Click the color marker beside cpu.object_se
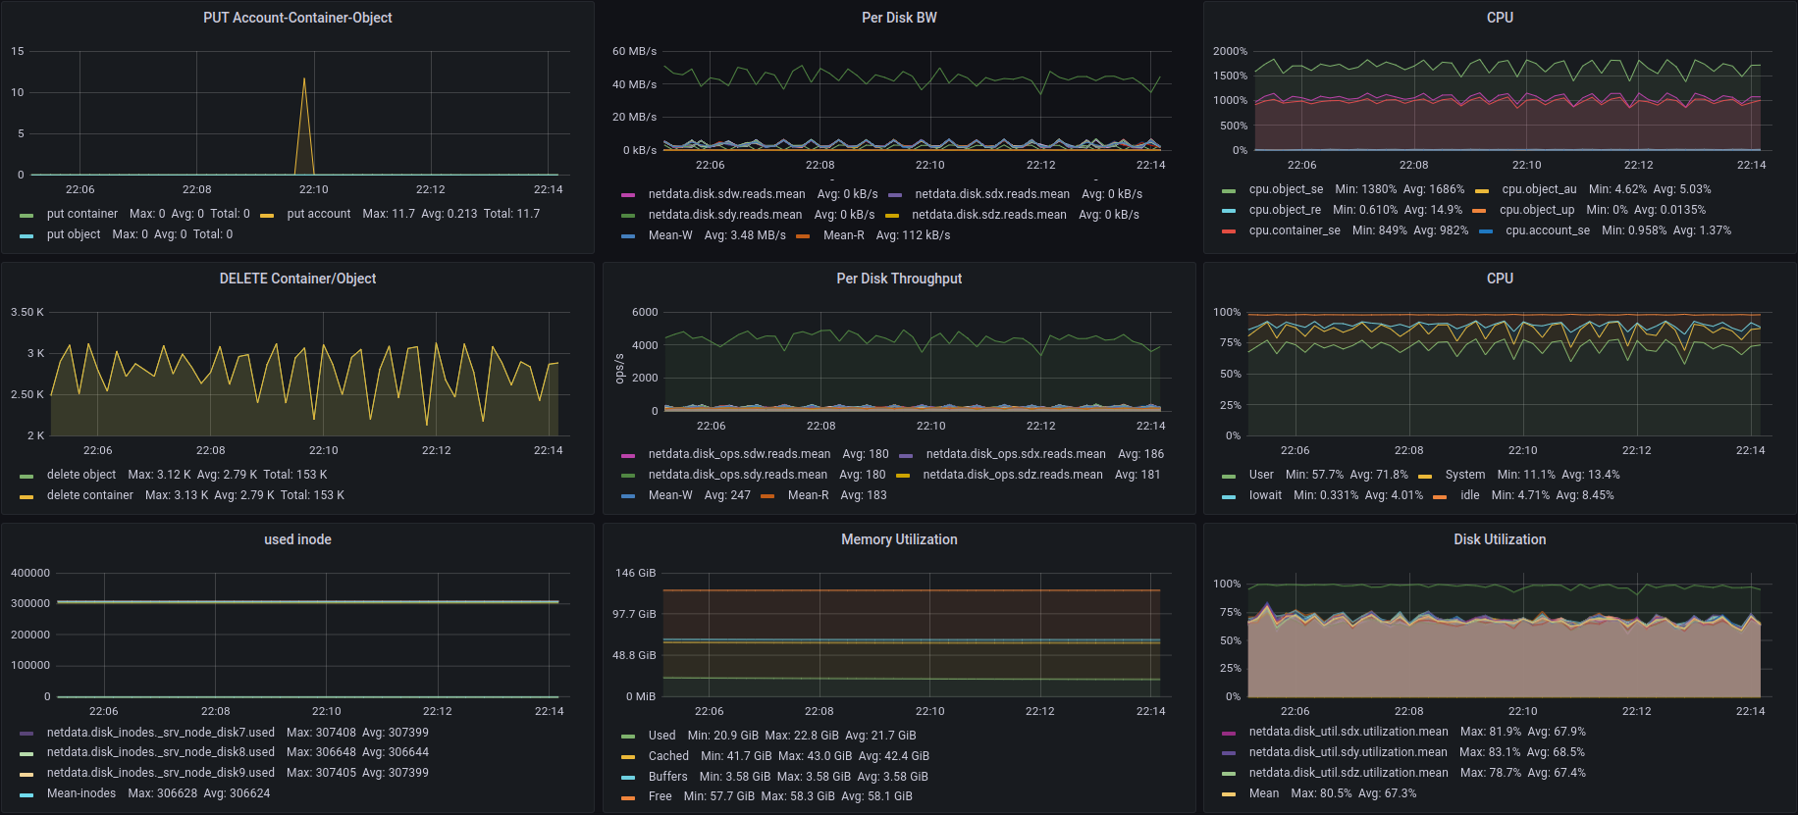This screenshot has height=815, width=1798. pos(1229,190)
